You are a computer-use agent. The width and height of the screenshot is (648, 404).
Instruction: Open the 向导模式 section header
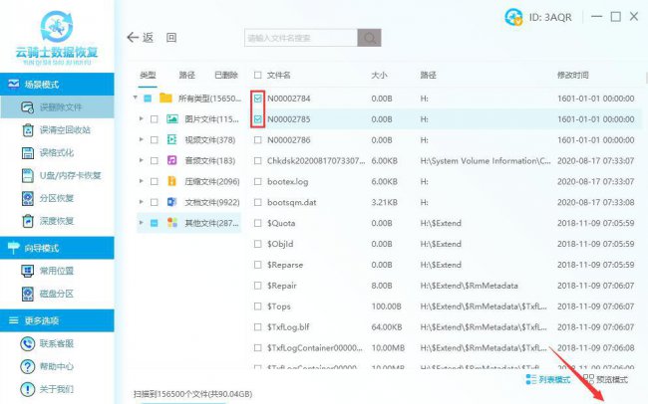pyautogui.click(x=57, y=248)
